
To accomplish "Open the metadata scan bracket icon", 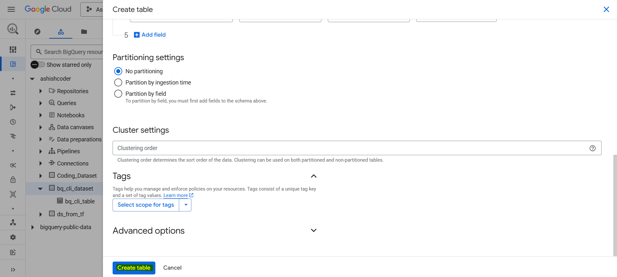I will 13,194.
